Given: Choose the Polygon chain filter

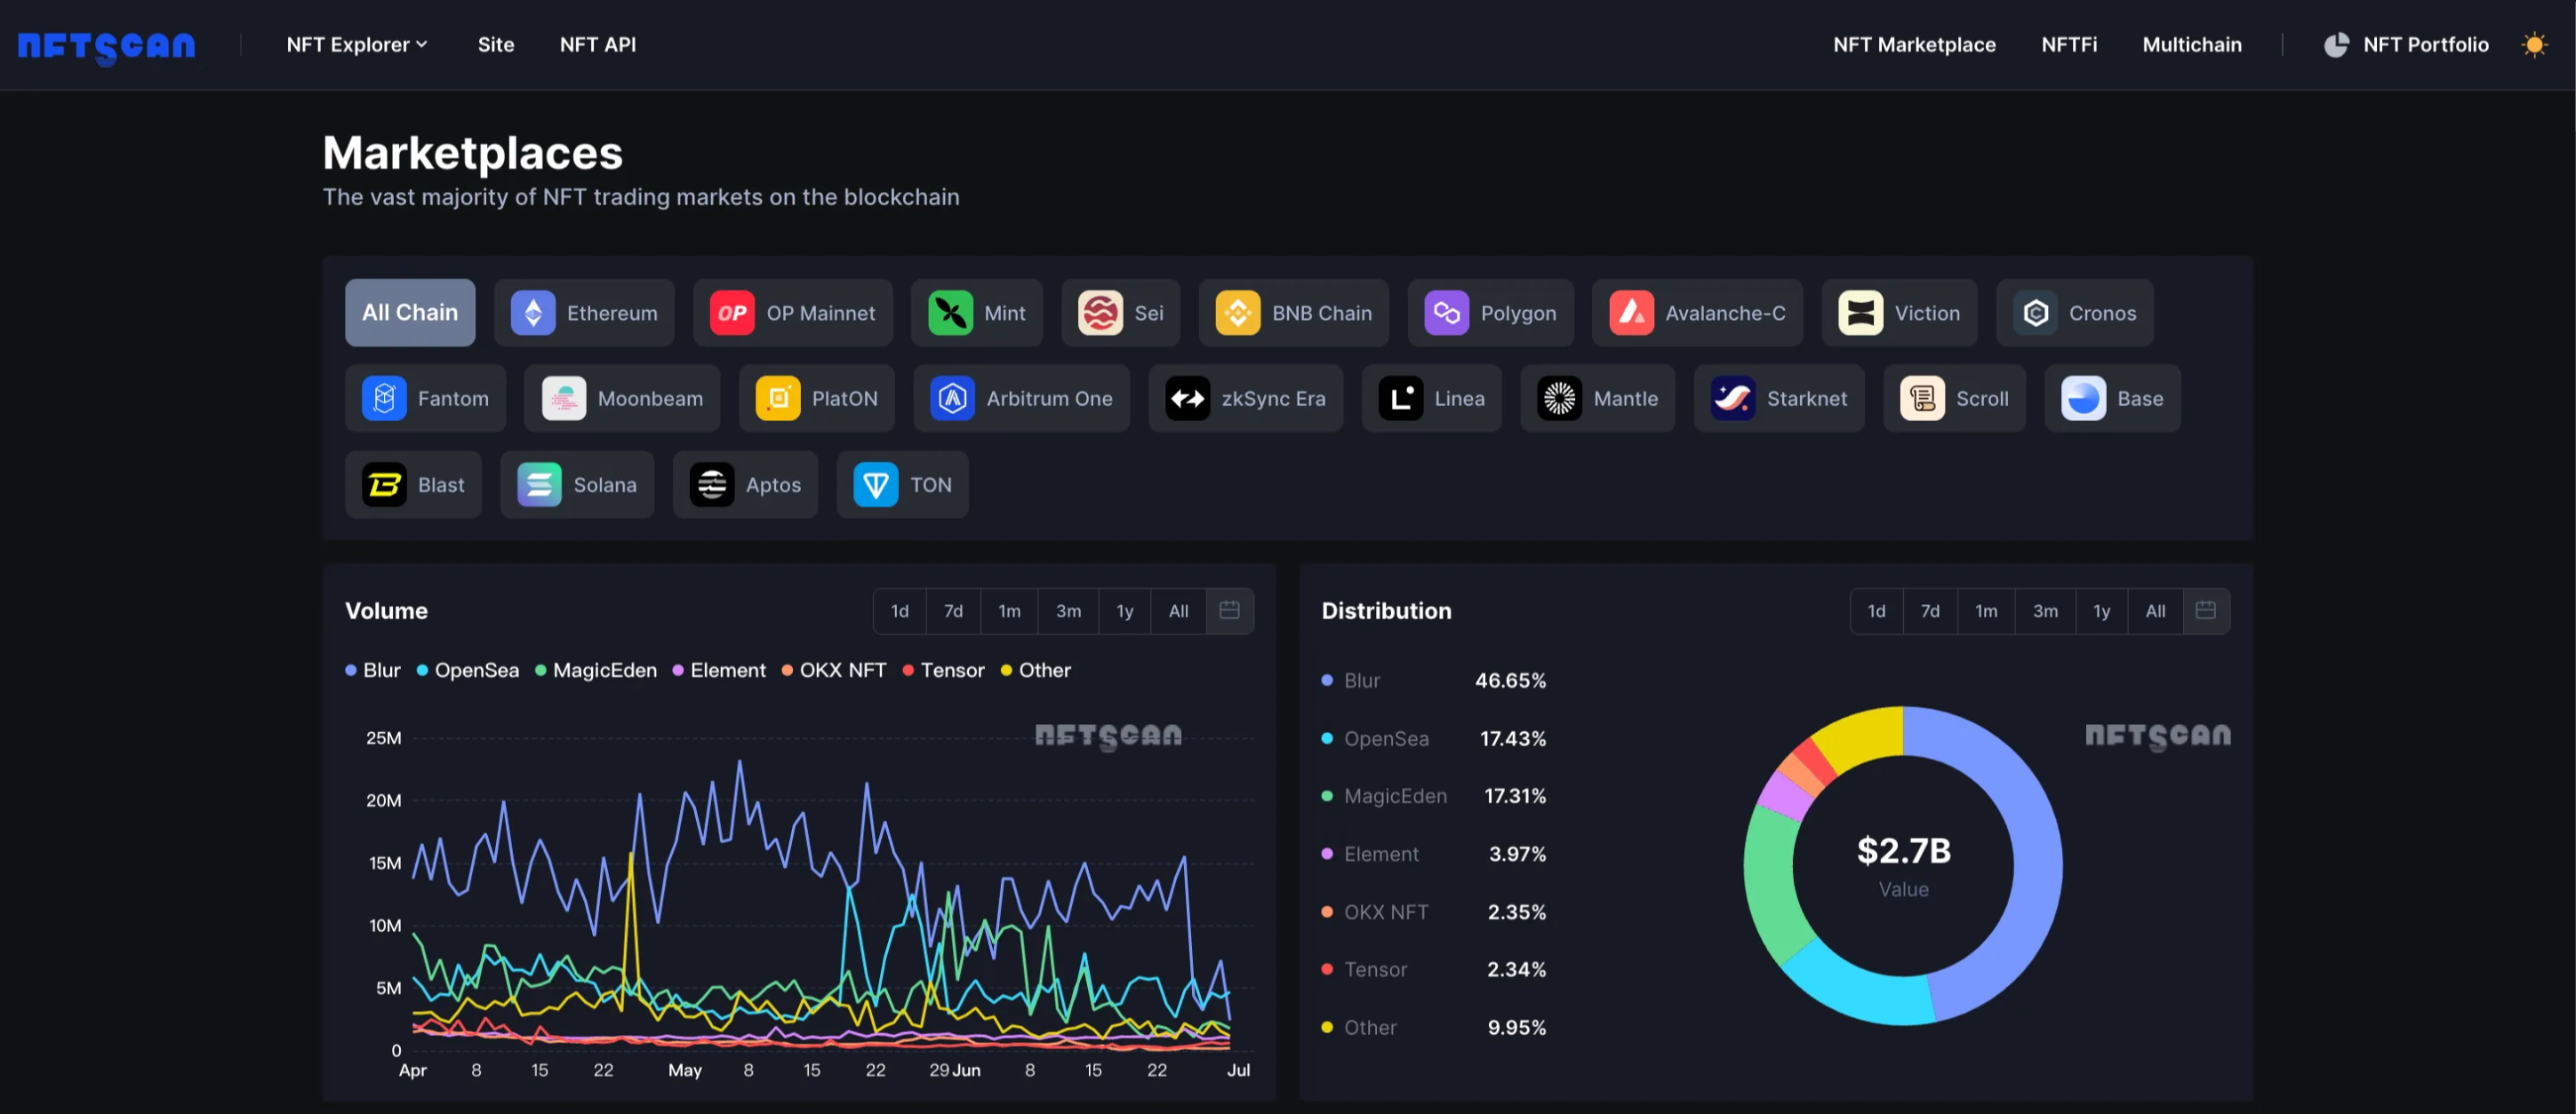Looking at the screenshot, I should point(1490,313).
